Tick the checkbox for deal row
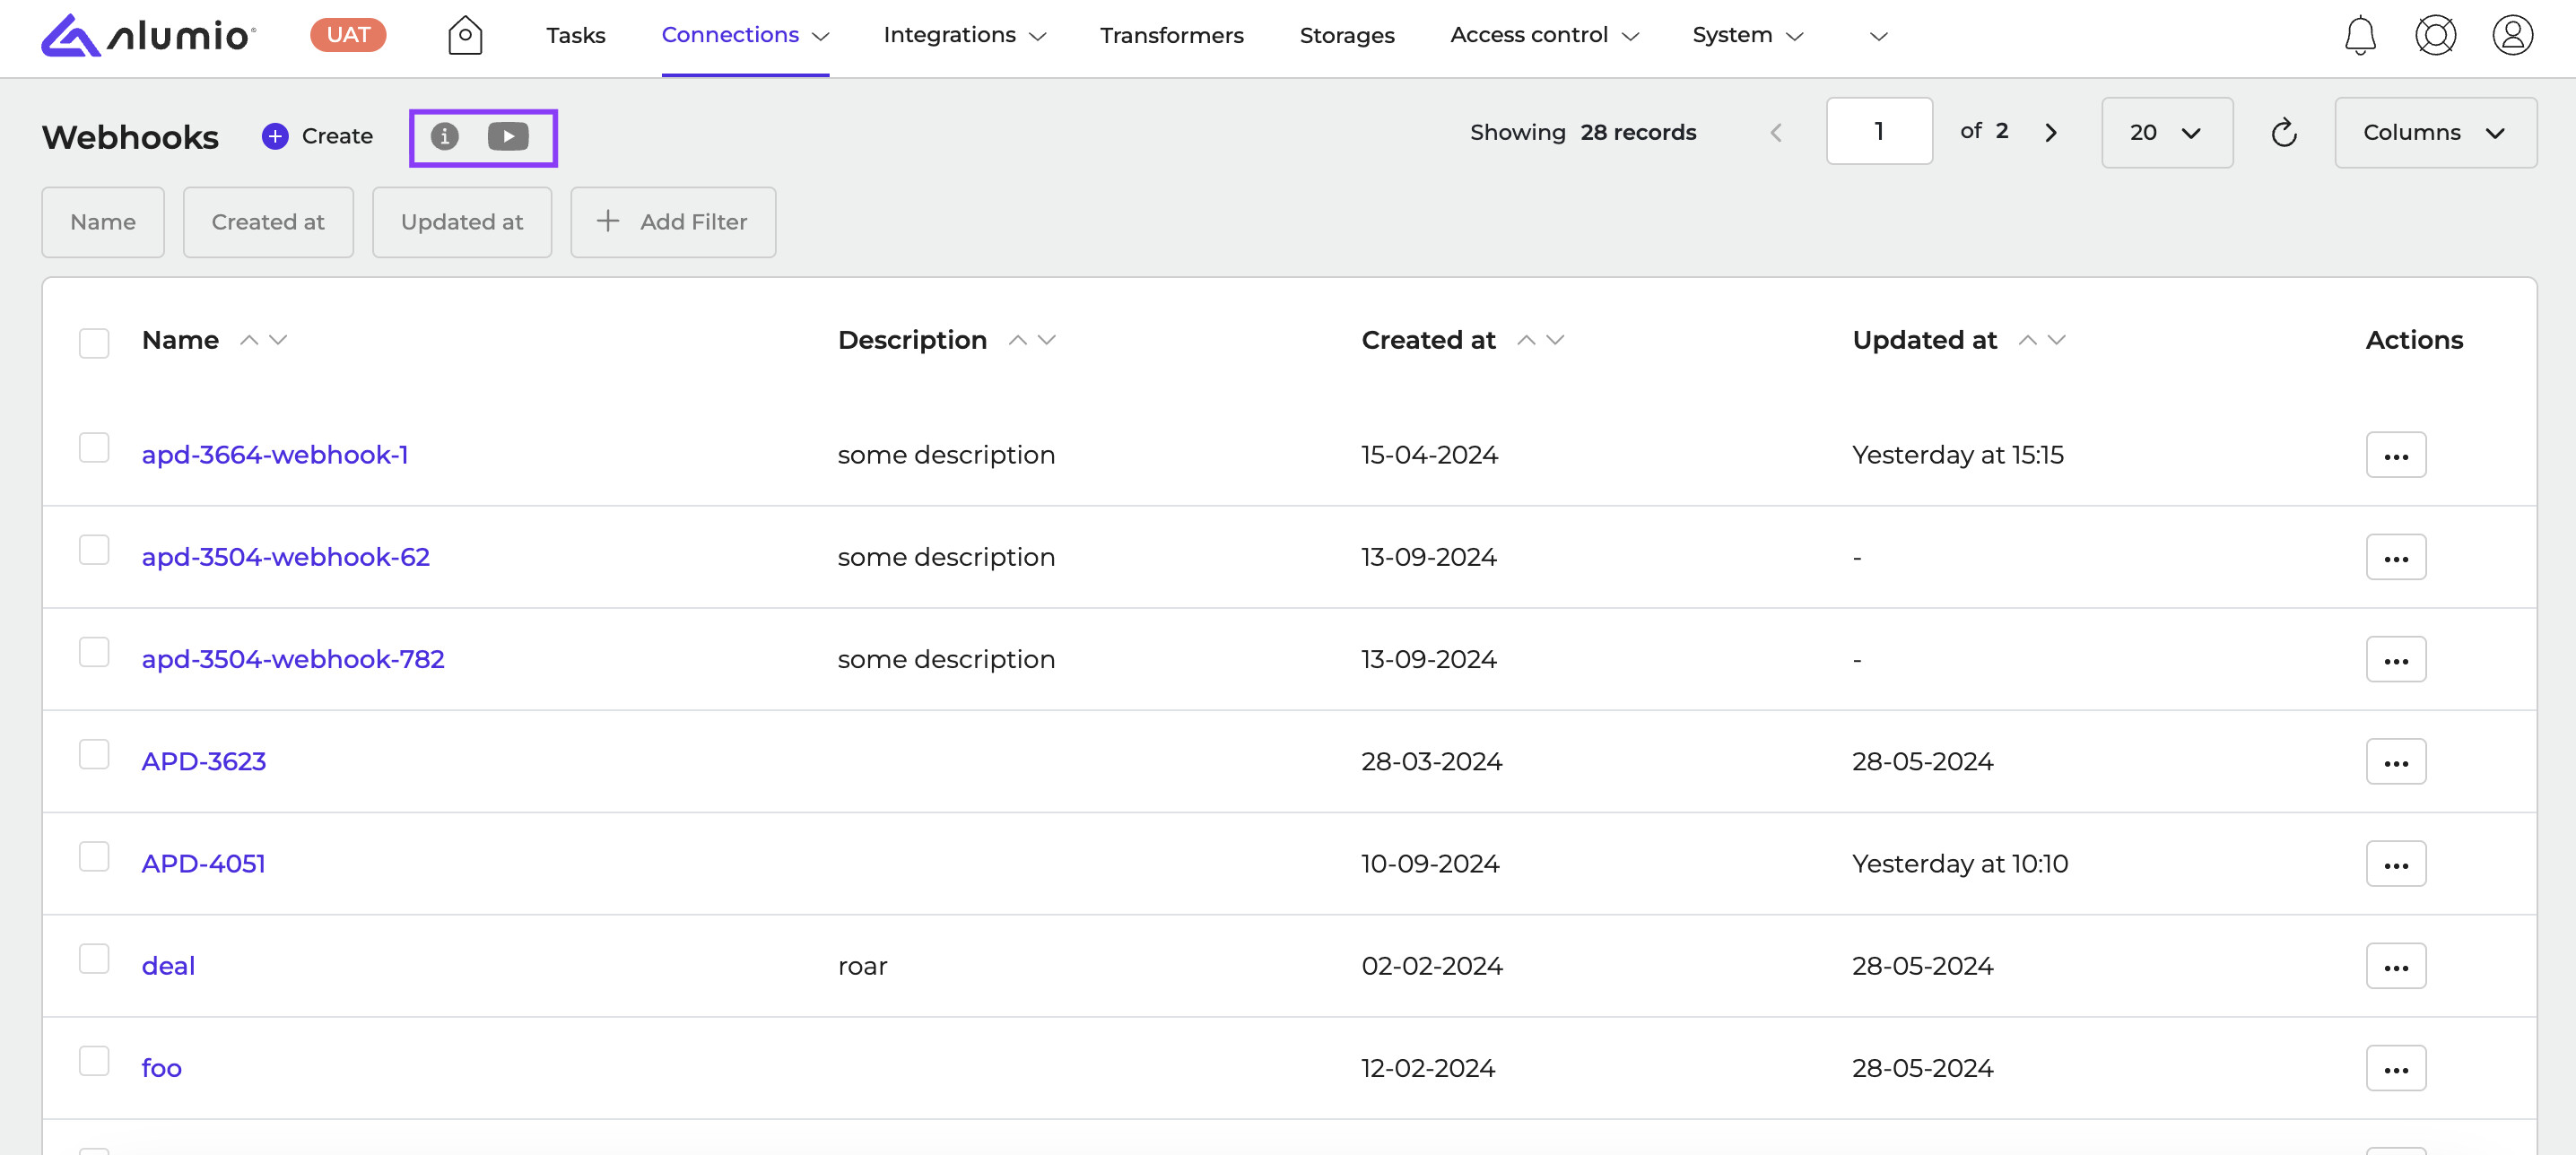The height and width of the screenshot is (1155, 2576). (94, 959)
